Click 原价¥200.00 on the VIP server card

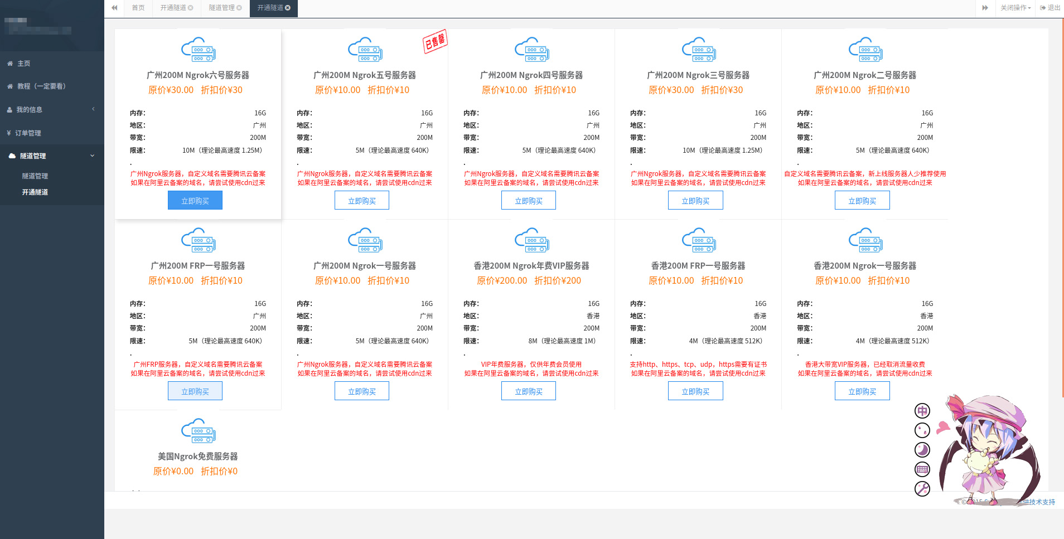pos(502,281)
